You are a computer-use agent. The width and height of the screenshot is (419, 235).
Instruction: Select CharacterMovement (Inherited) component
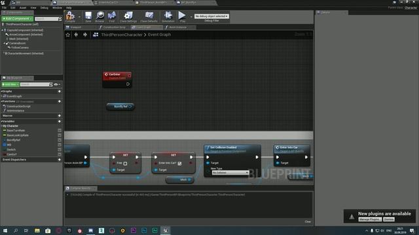(25, 54)
